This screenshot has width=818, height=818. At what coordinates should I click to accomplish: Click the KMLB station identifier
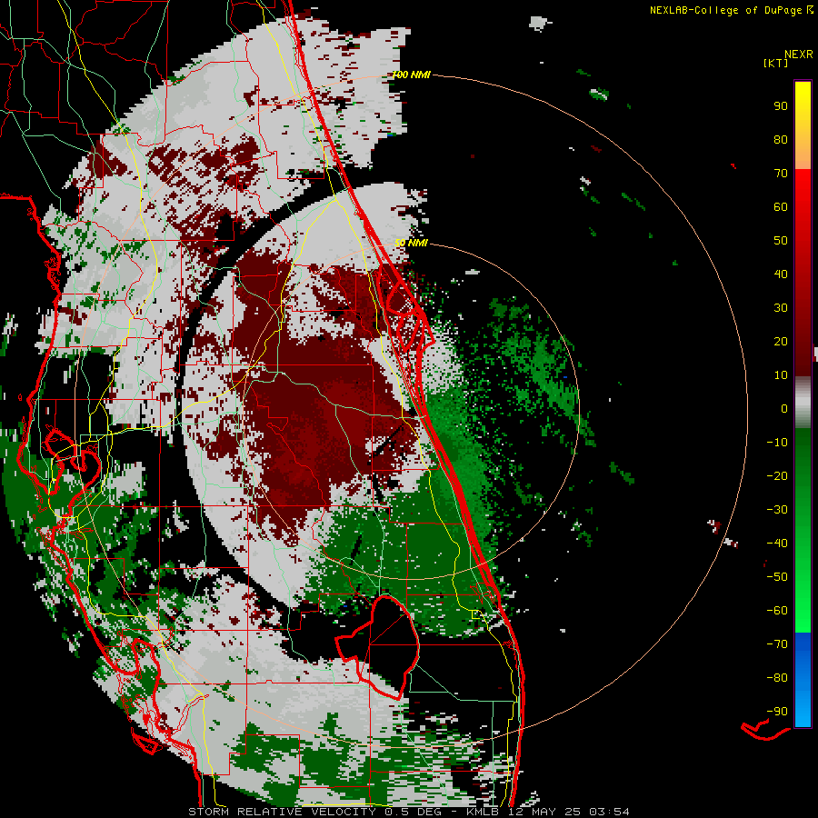coord(483,812)
